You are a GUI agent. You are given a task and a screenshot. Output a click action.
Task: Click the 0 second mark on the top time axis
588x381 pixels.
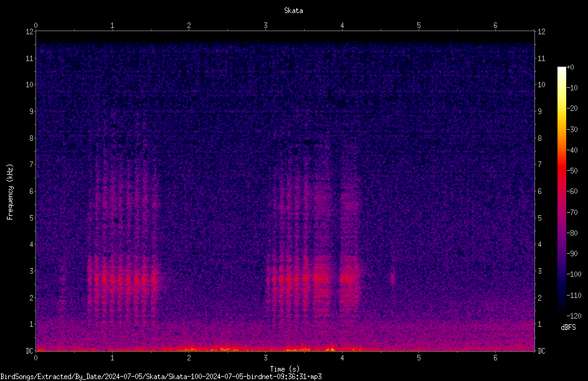pyautogui.click(x=36, y=26)
